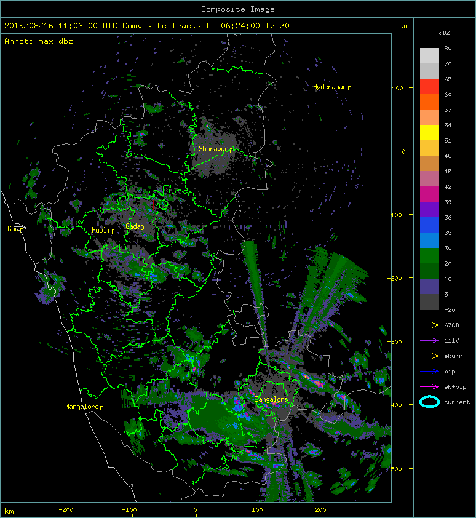Click the km unit label beside the -200 horizontal tick
This screenshot has width=476, height=518.
point(9,511)
